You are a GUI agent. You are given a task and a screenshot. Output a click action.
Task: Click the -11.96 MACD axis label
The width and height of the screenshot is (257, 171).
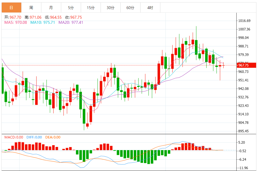point(243,168)
